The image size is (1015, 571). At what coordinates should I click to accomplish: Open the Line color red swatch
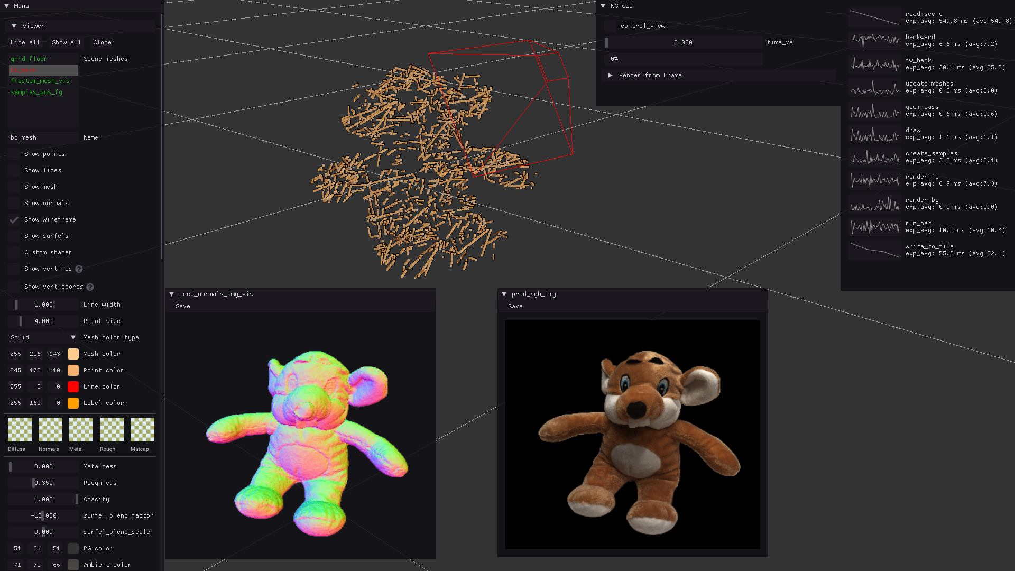[73, 386]
